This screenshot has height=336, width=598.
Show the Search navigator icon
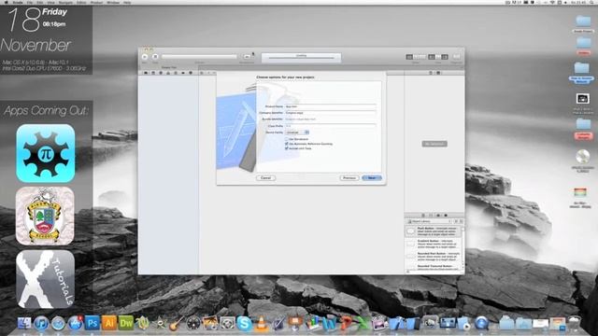coord(161,73)
